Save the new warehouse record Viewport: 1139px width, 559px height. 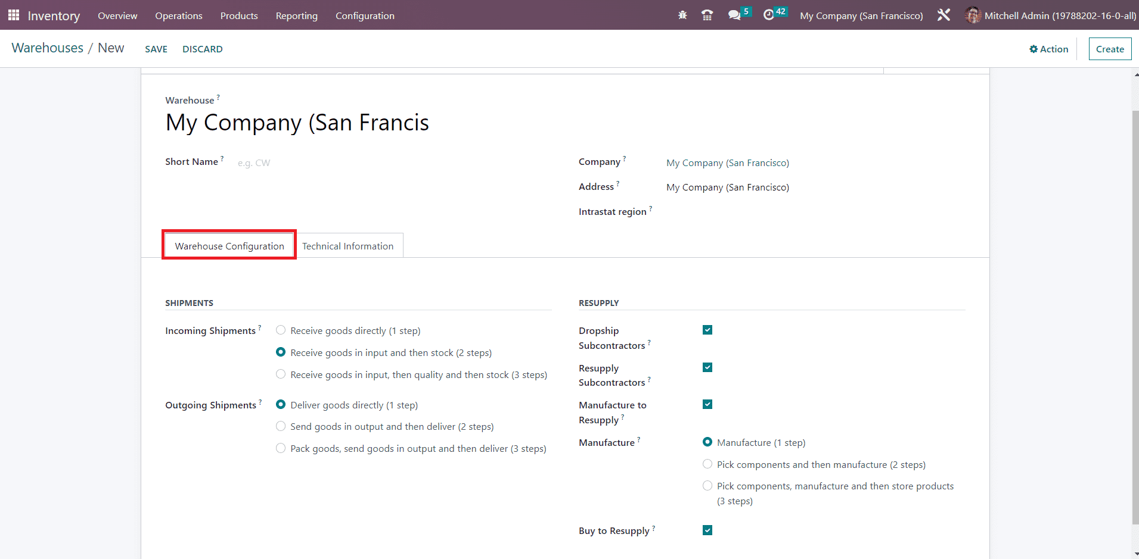pyautogui.click(x=156, y=49)
